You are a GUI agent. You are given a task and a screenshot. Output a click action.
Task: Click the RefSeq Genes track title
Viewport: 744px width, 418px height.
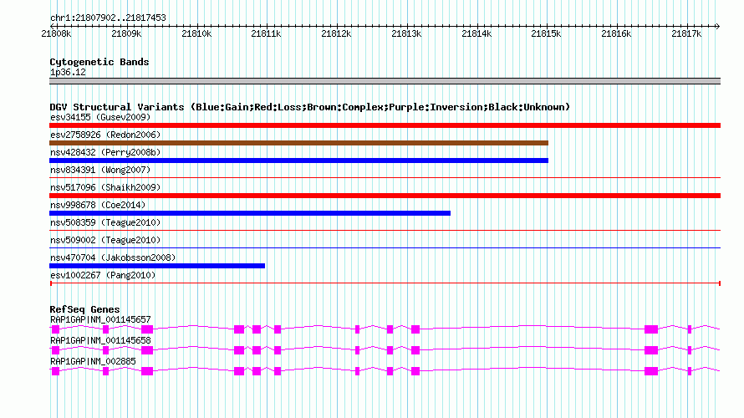84,308
